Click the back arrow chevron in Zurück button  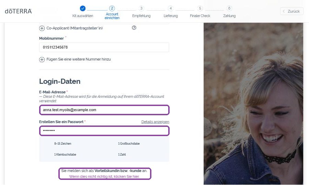284,11
